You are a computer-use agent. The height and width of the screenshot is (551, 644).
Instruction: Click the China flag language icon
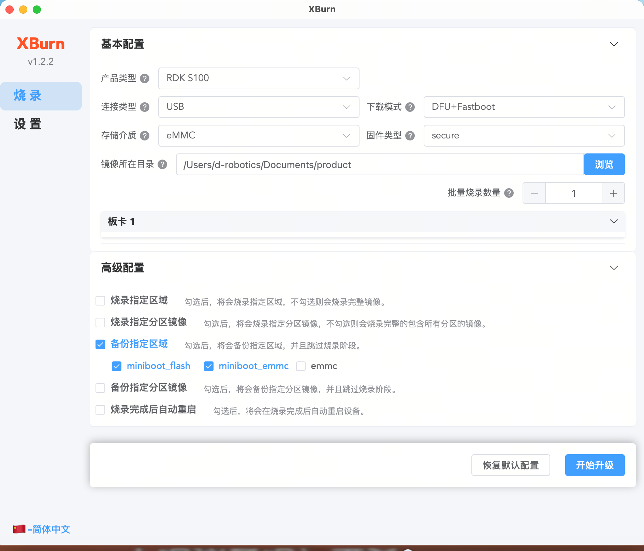pos(19,529)
